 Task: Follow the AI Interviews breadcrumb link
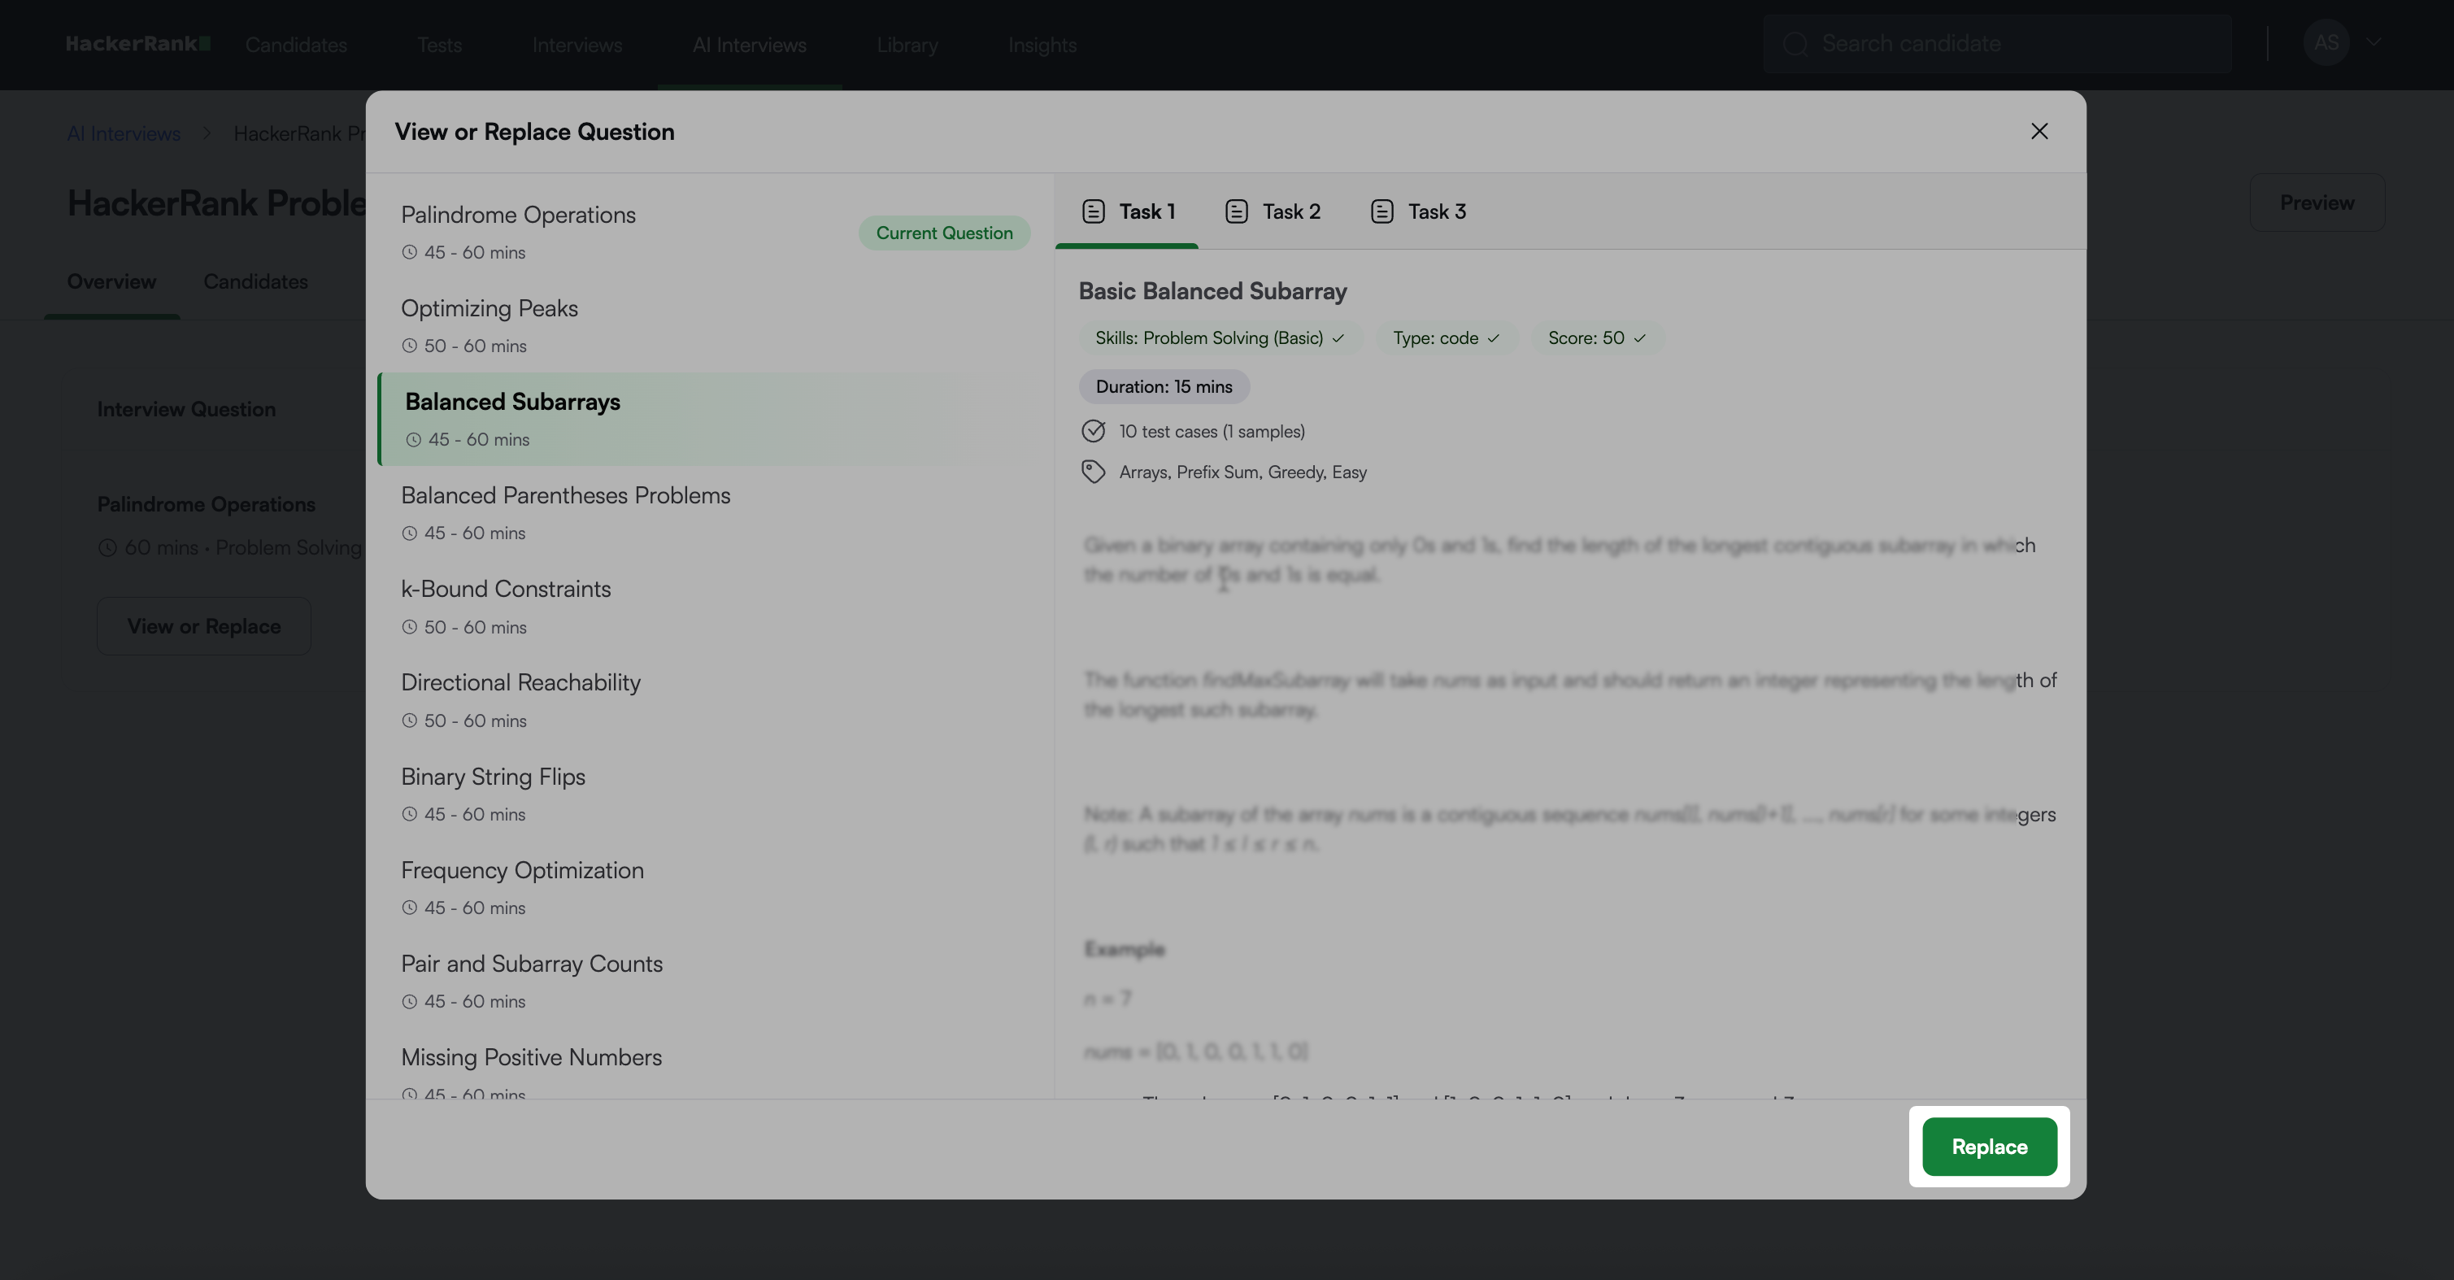[124, 133]
